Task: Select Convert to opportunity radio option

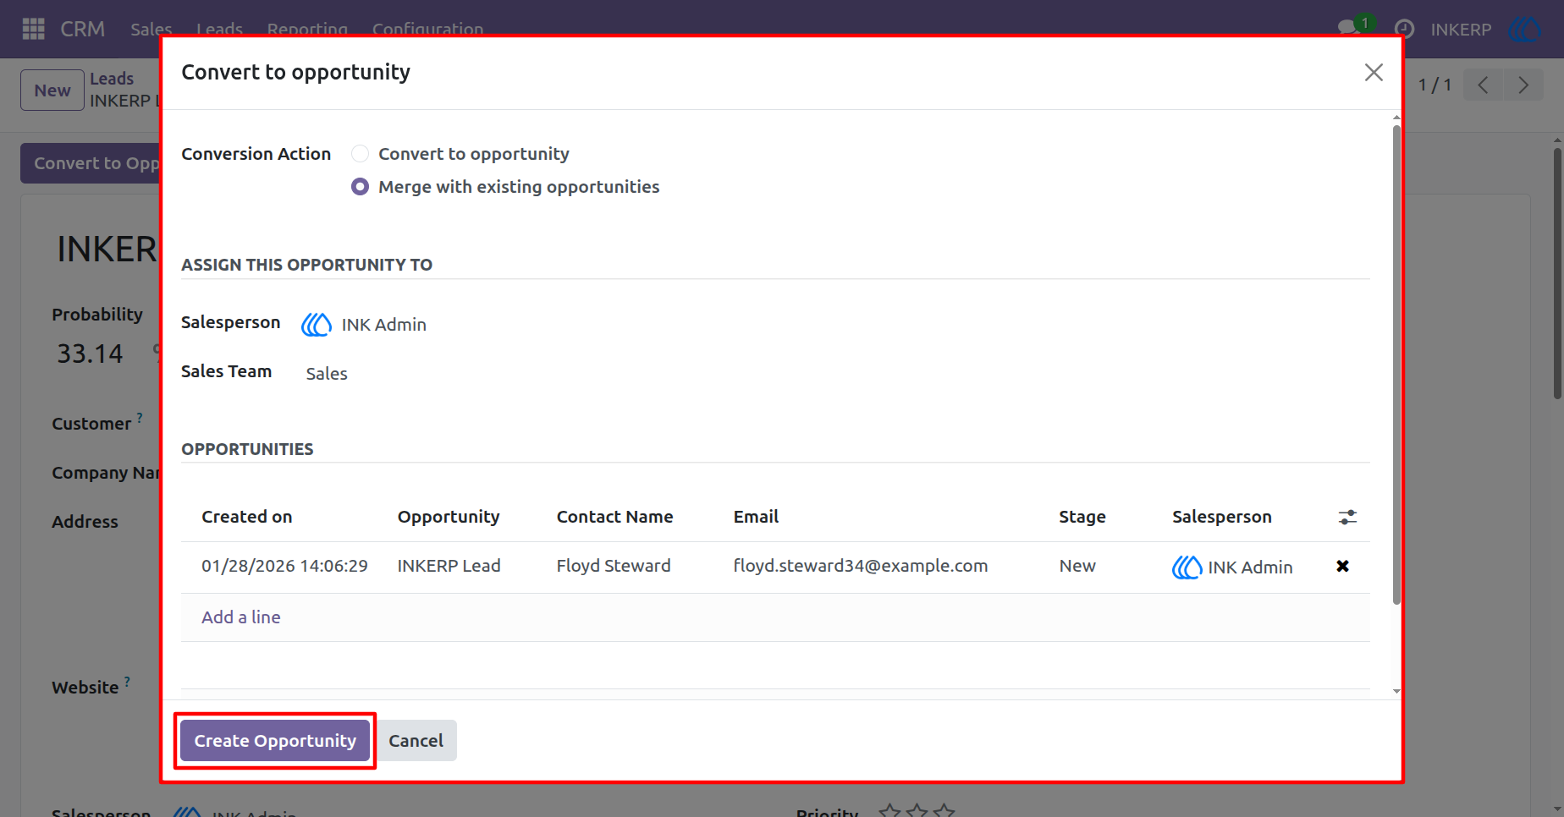Action: (x=360, y=154)
